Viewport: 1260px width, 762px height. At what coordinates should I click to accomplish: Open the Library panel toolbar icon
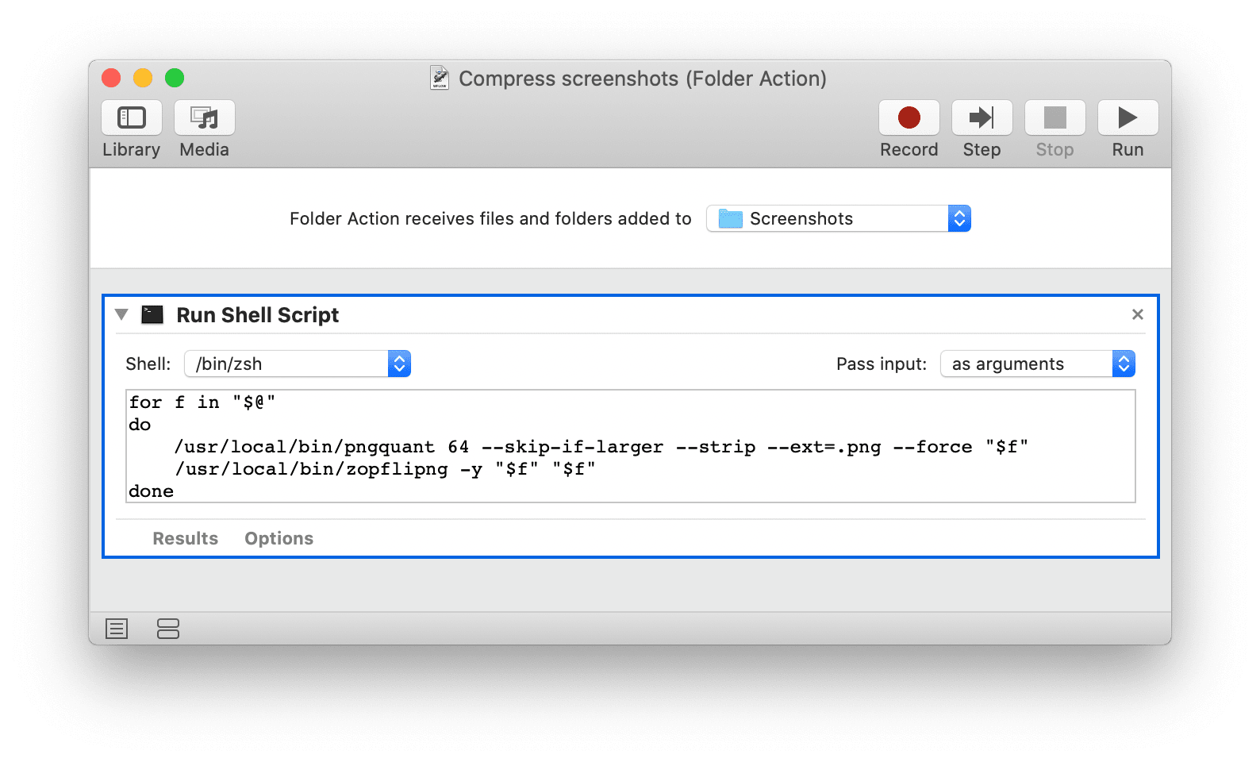132,118
